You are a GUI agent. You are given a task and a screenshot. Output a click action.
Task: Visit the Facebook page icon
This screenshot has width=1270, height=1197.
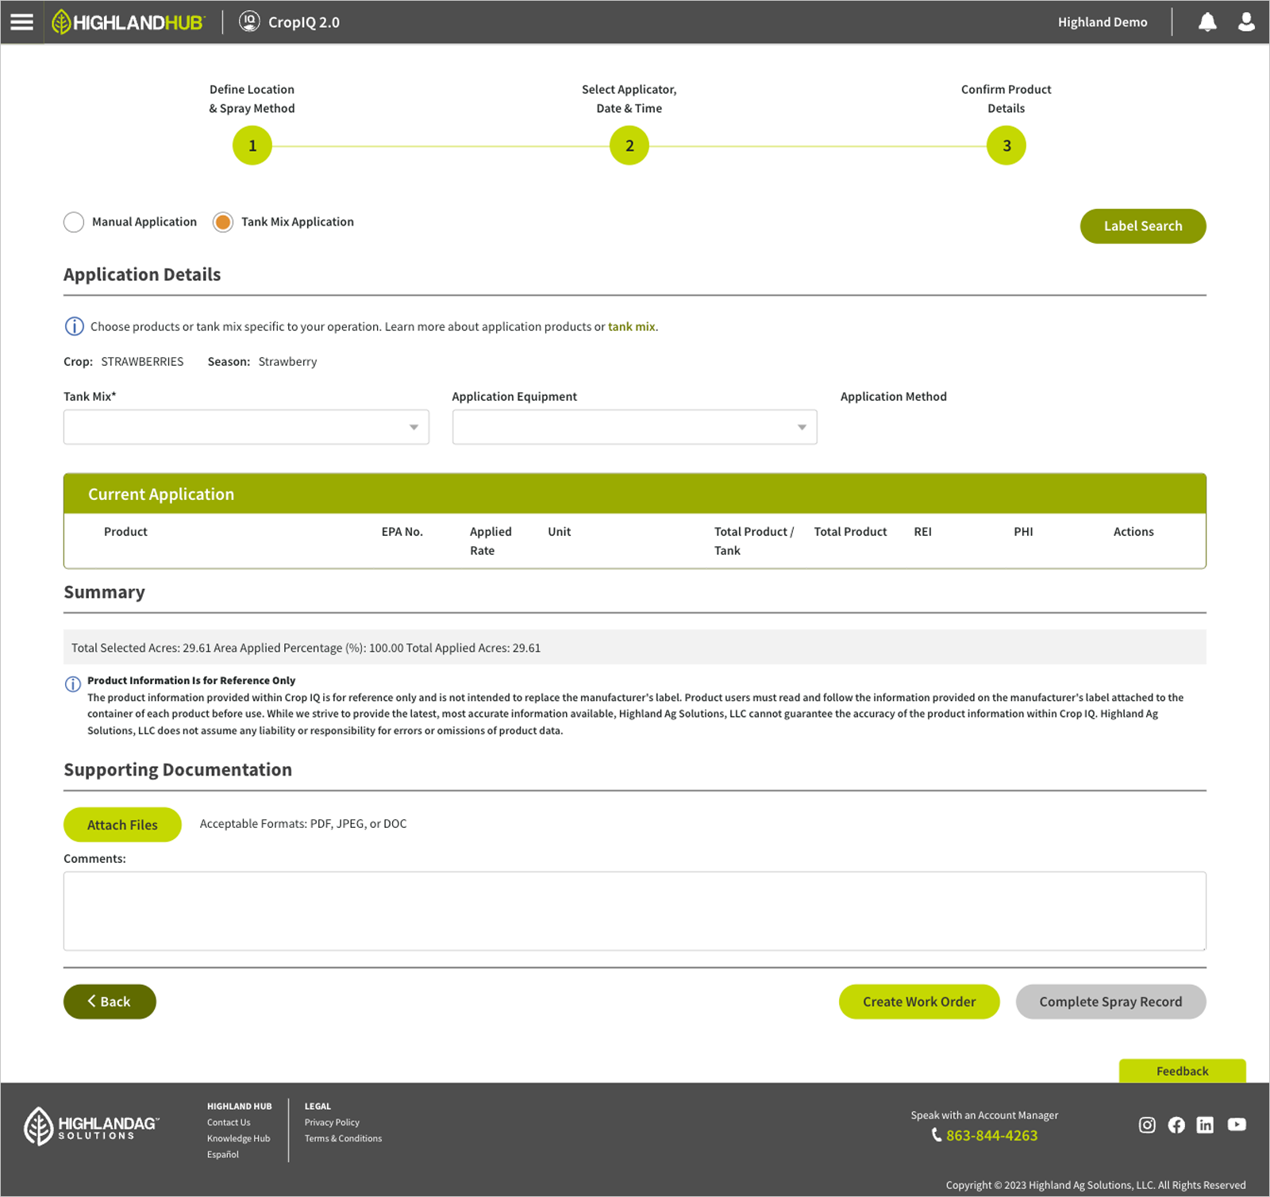(1176, 1125)
